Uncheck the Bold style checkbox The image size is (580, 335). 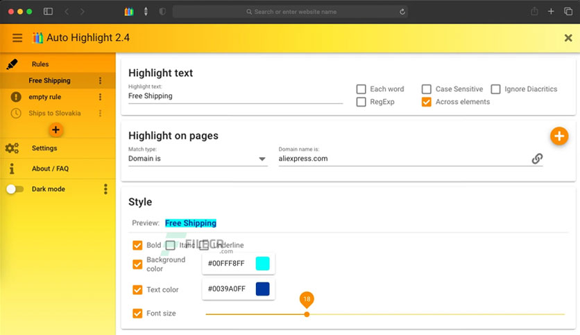click(137, 245)
